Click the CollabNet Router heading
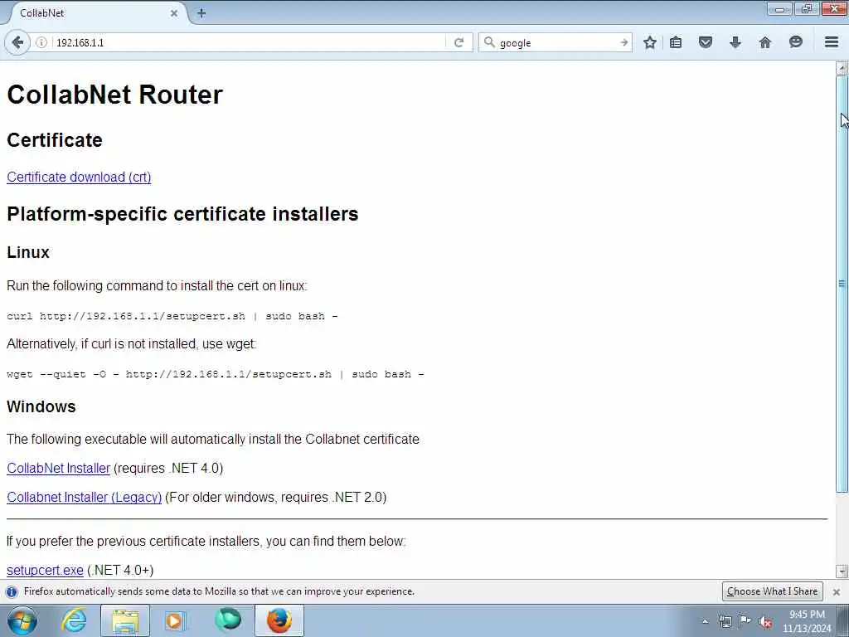This screenshot has width=849, height=637. click(114, 95)
